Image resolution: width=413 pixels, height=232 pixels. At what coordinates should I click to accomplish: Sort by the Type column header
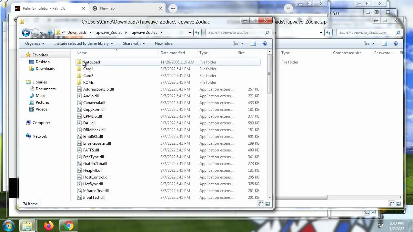[217, 53]
